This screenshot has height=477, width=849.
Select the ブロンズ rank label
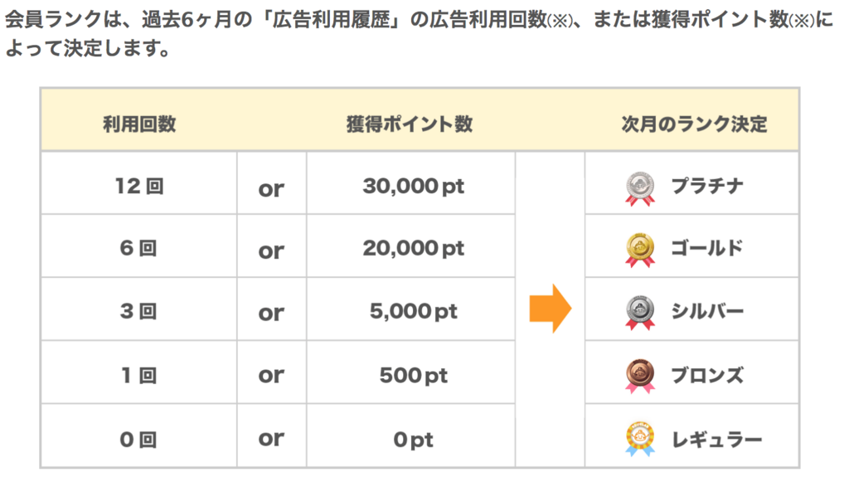click(x=707, y=375)
